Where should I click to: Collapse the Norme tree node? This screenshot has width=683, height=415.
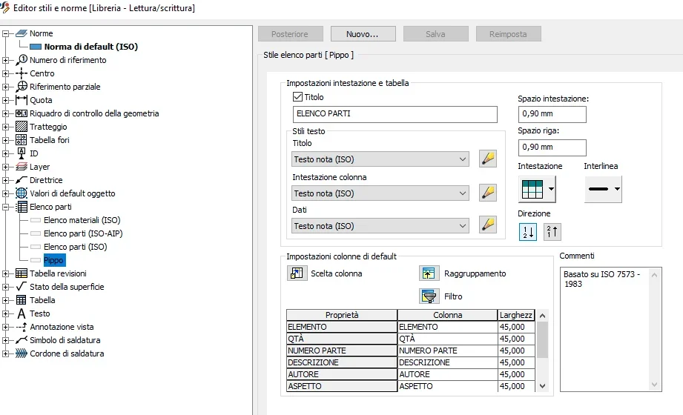[6, 33]
